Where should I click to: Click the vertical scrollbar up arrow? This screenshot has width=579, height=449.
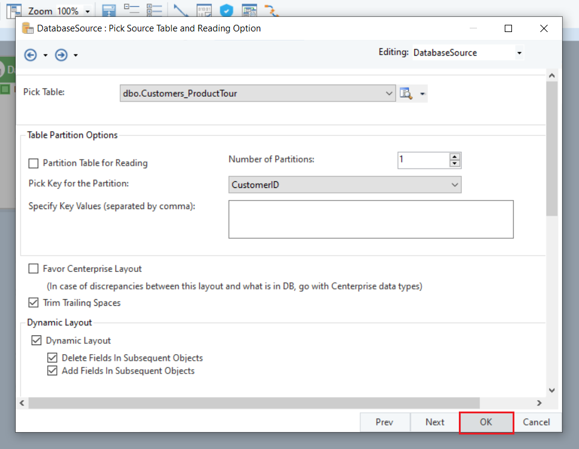(552, 76)
